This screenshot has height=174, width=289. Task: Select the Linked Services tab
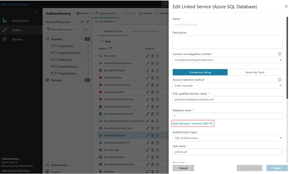[x=113, y=31]
